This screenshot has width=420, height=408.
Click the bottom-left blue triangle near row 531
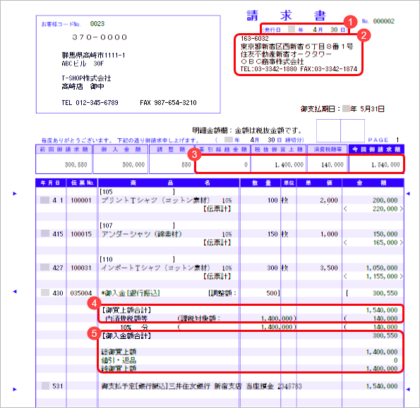pyautogui.click(x=15, y=389)
